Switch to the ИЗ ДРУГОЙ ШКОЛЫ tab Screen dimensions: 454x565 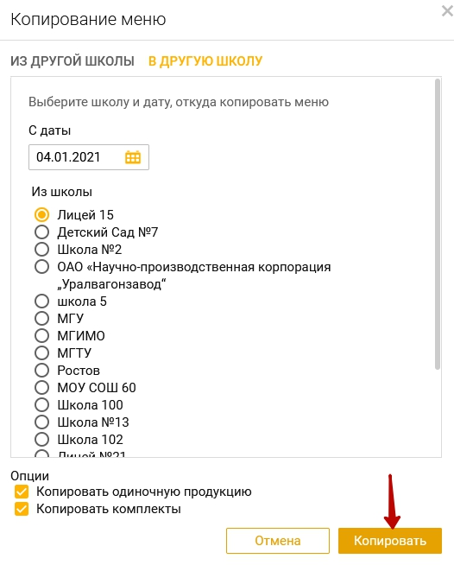click(73, 61)
